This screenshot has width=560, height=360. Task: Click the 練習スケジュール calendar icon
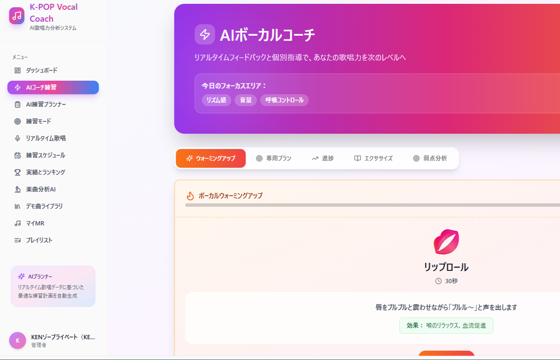tap(17, 155)
